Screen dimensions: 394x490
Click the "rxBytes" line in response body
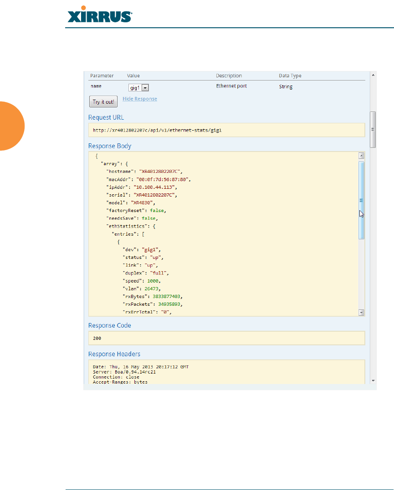[x=153, y=297]
